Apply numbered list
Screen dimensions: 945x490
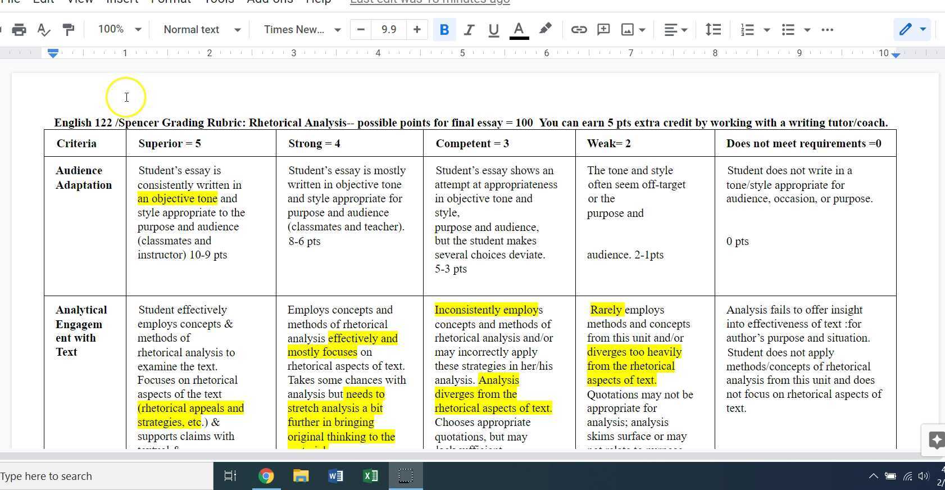pos(747,30)
